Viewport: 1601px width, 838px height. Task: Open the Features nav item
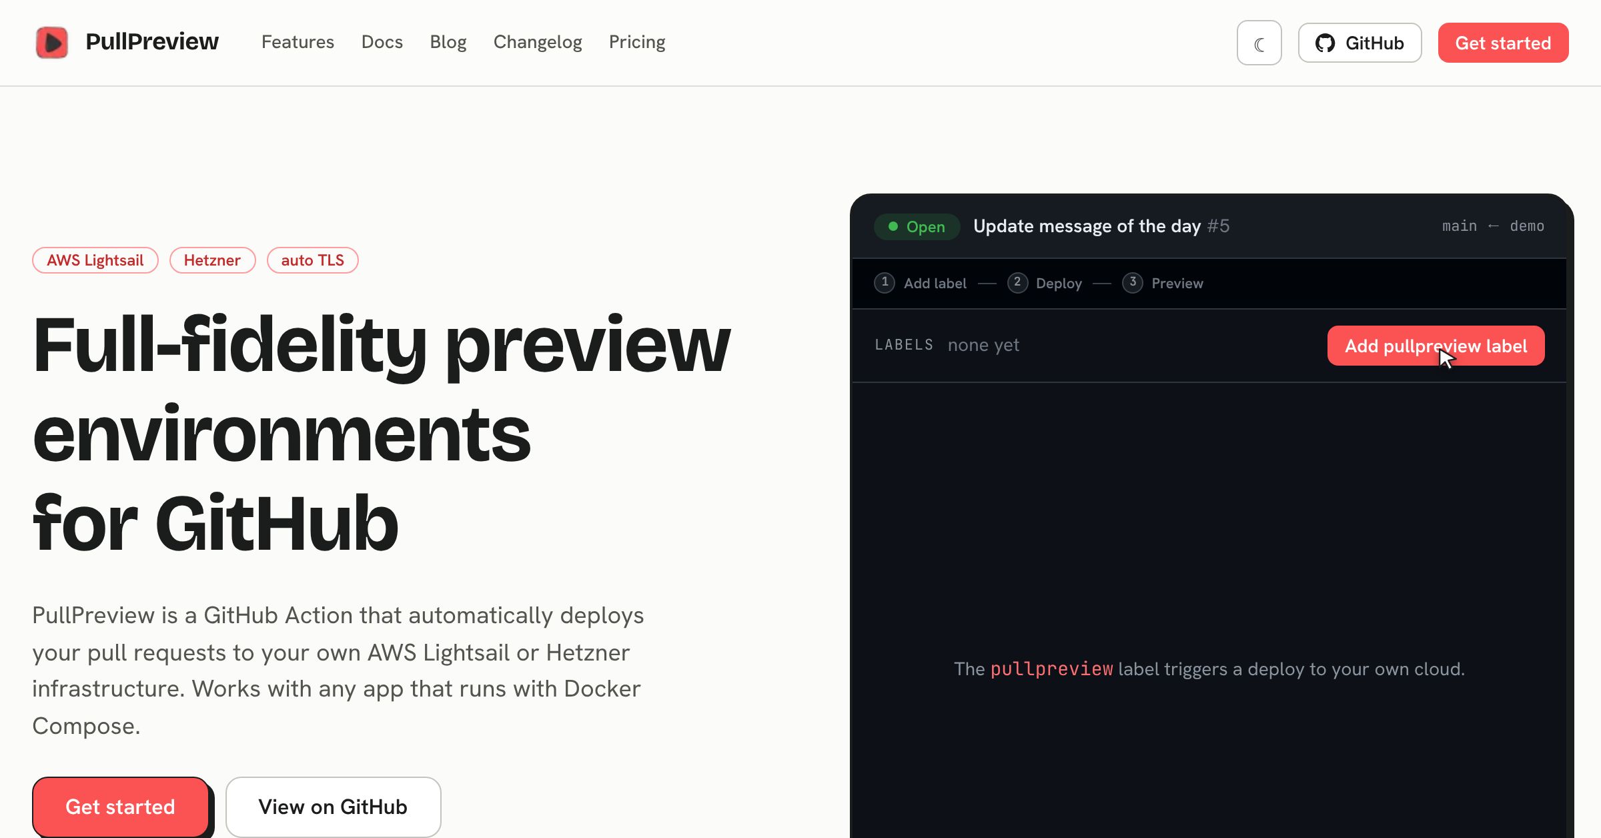pos(298,42)
